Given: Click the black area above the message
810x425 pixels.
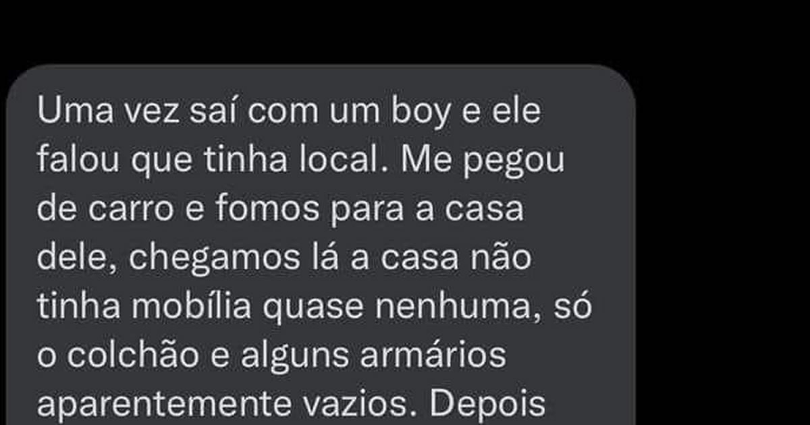Looking at the screenshot, I should tap(405, 30).
